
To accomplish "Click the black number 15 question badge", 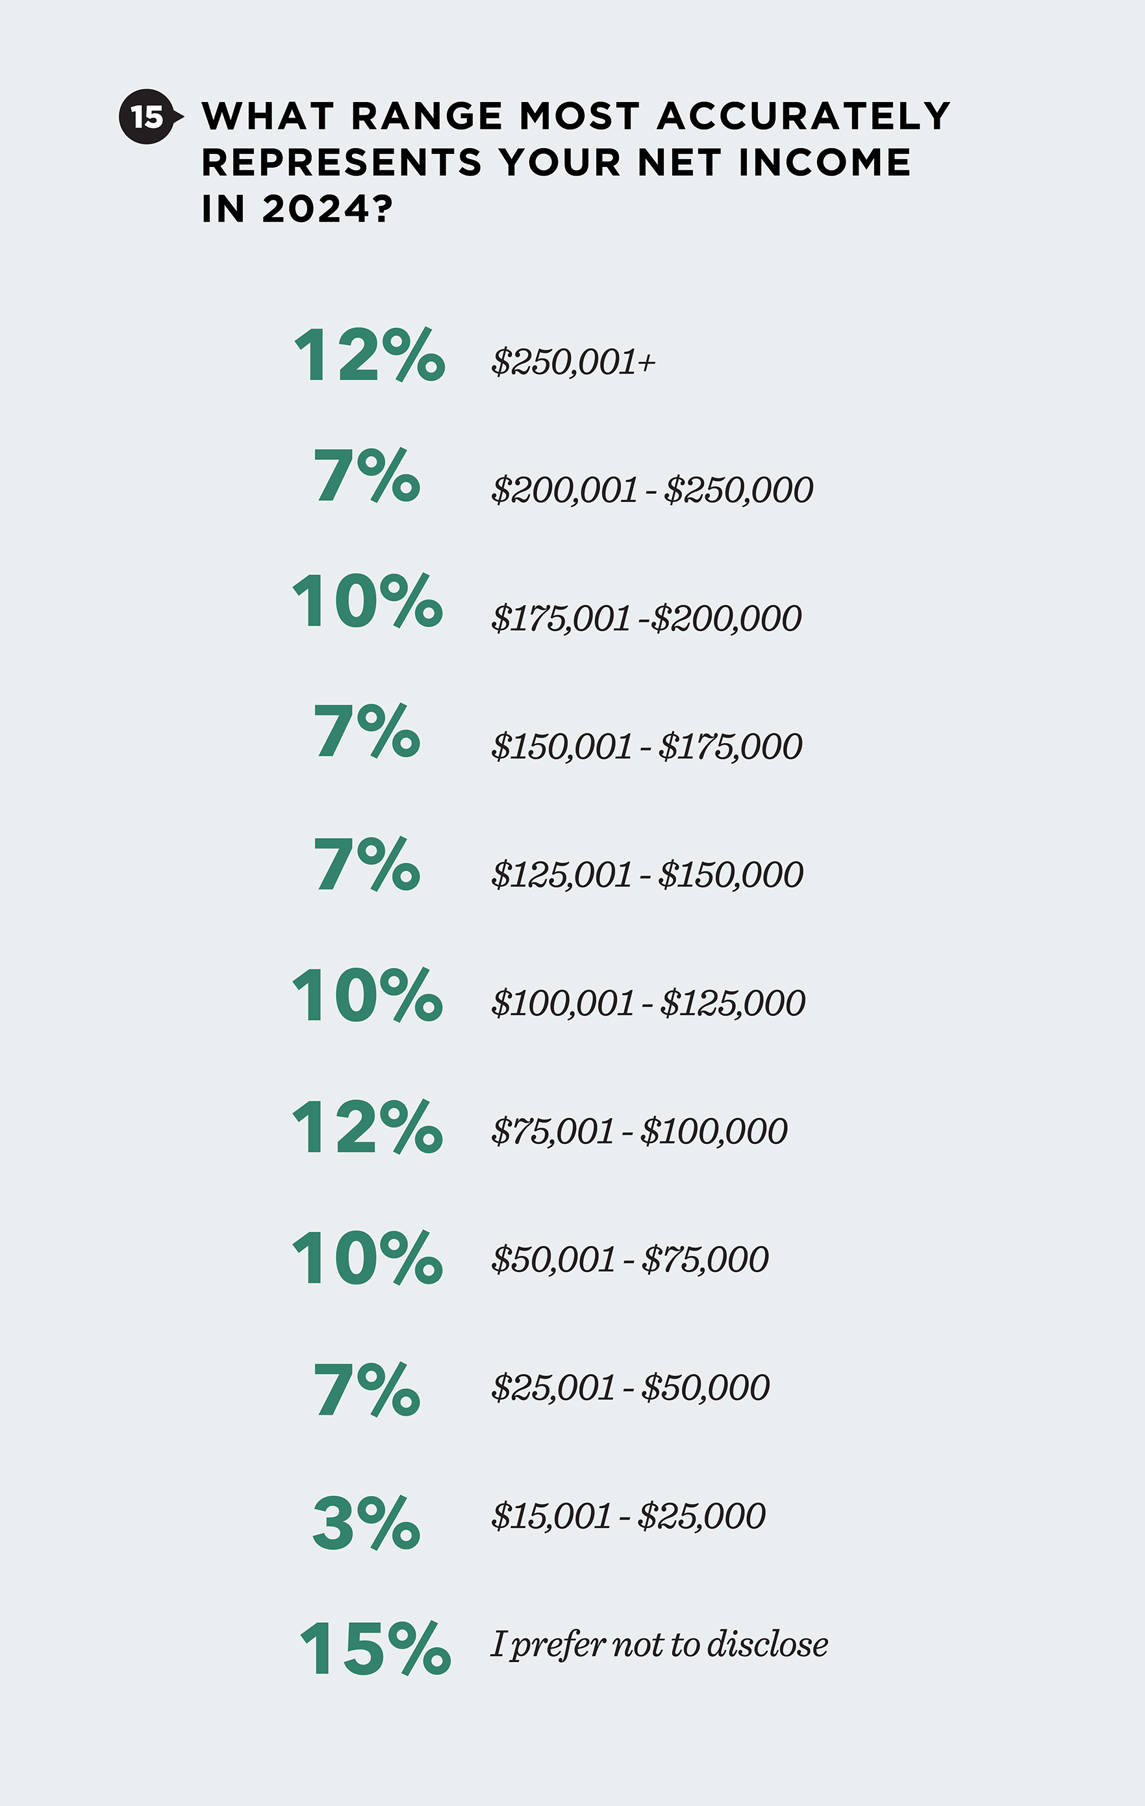I will tap(147, 116).
